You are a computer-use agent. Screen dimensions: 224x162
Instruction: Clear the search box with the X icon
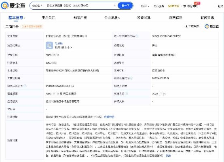click(115, 6)
